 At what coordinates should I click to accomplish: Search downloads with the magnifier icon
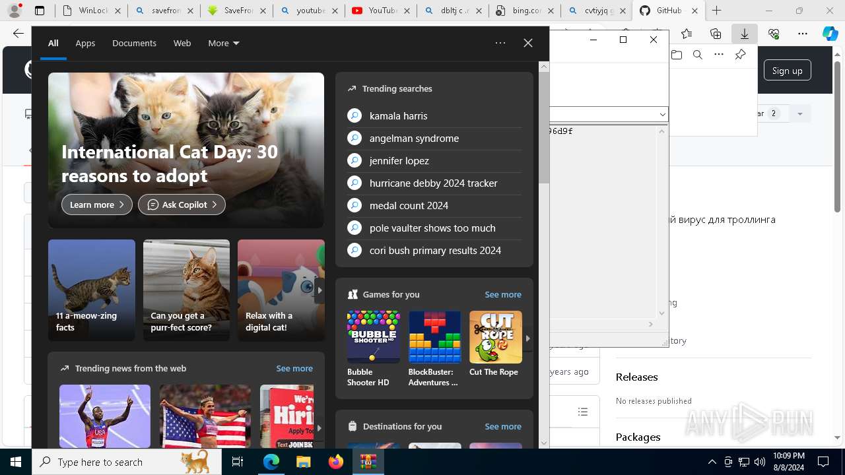(x=698, y=55)
